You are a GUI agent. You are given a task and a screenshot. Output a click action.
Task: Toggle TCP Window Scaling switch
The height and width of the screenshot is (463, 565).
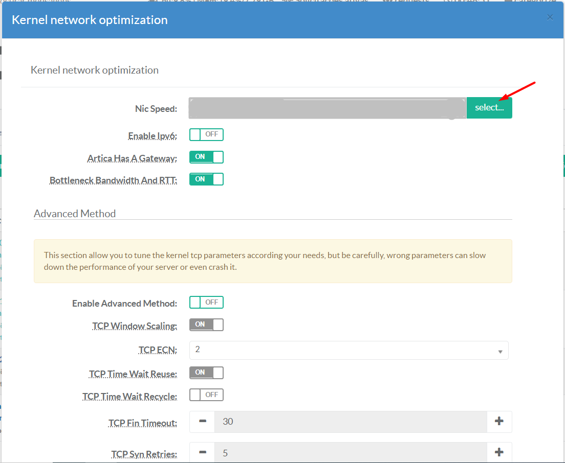pos(206,325)
